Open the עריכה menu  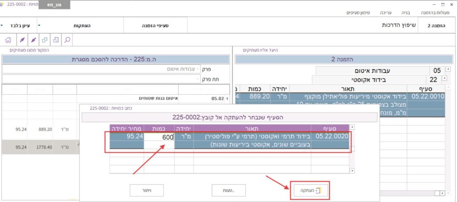[386, 13]
